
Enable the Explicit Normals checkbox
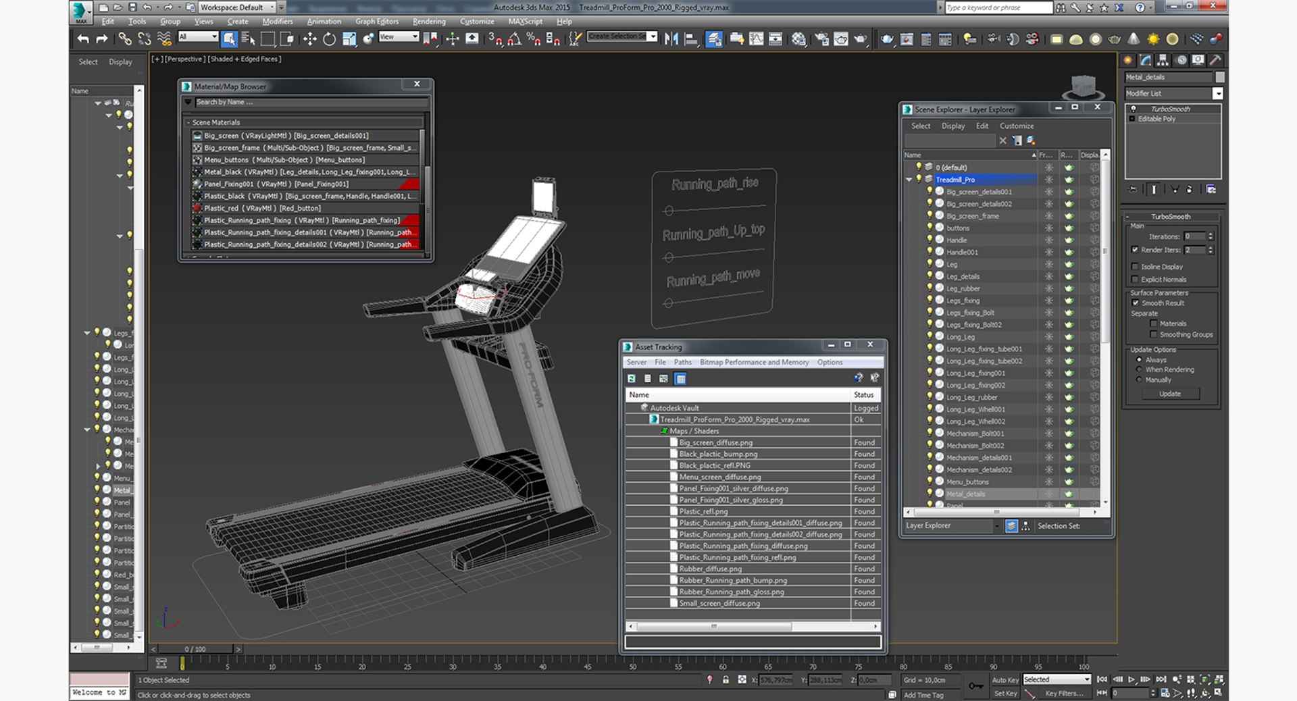(1135, 280)
